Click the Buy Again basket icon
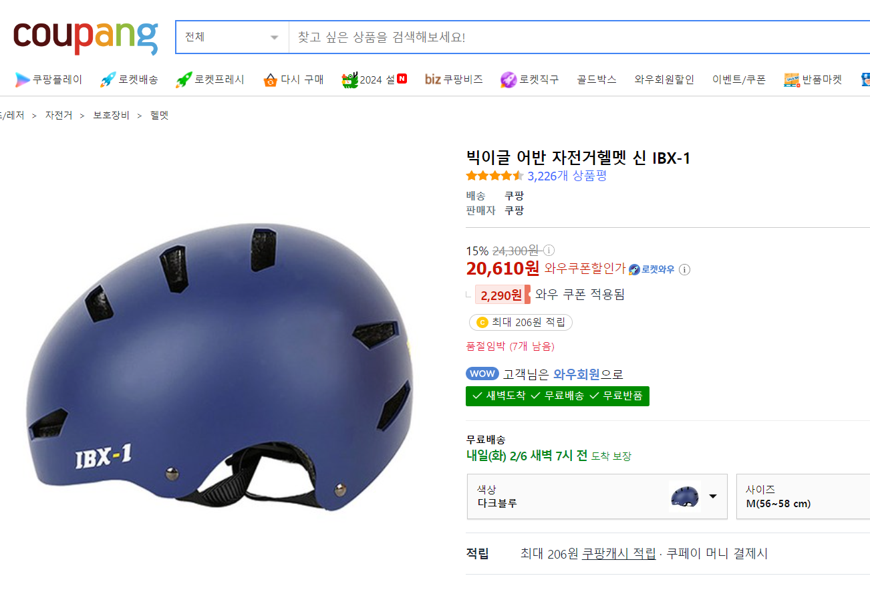 [270, 80]
